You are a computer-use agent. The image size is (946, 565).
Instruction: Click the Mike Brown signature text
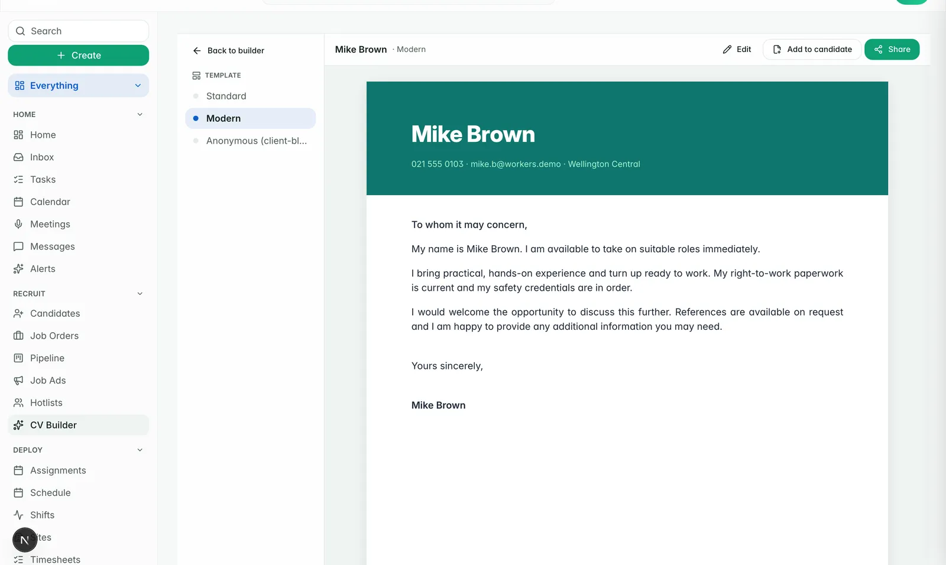pyautogui.click(x=439, y=405)
